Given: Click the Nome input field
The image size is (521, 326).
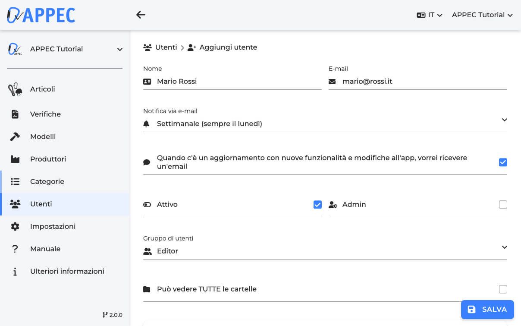Looking at the screenshot, I should tap(237, 81).
